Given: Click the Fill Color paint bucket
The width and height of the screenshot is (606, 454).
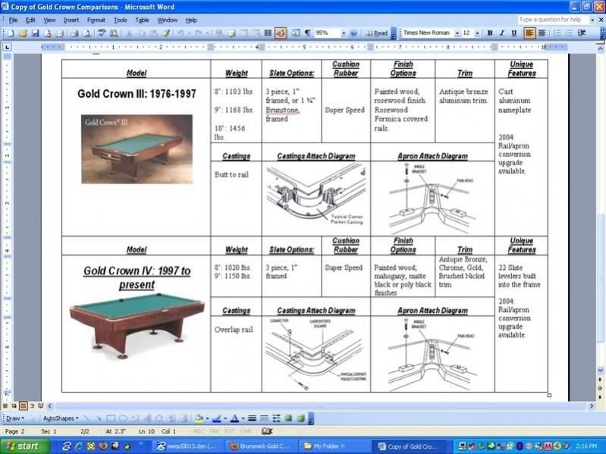Looking at the screenshot, I should [x=199, y=418].
